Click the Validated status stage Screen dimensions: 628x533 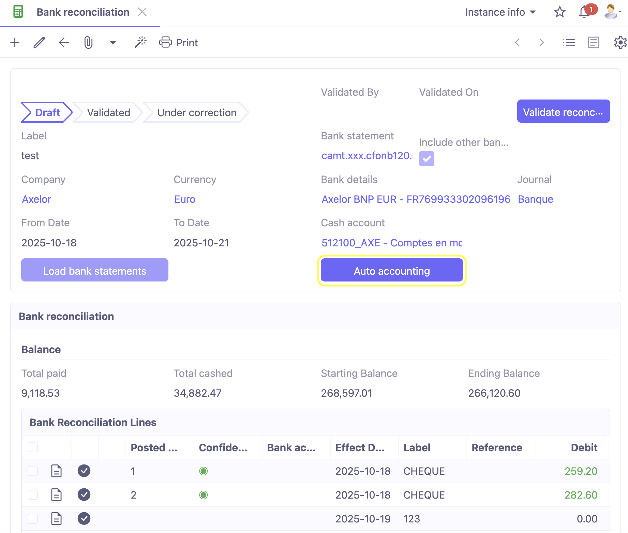click(109, 112)
